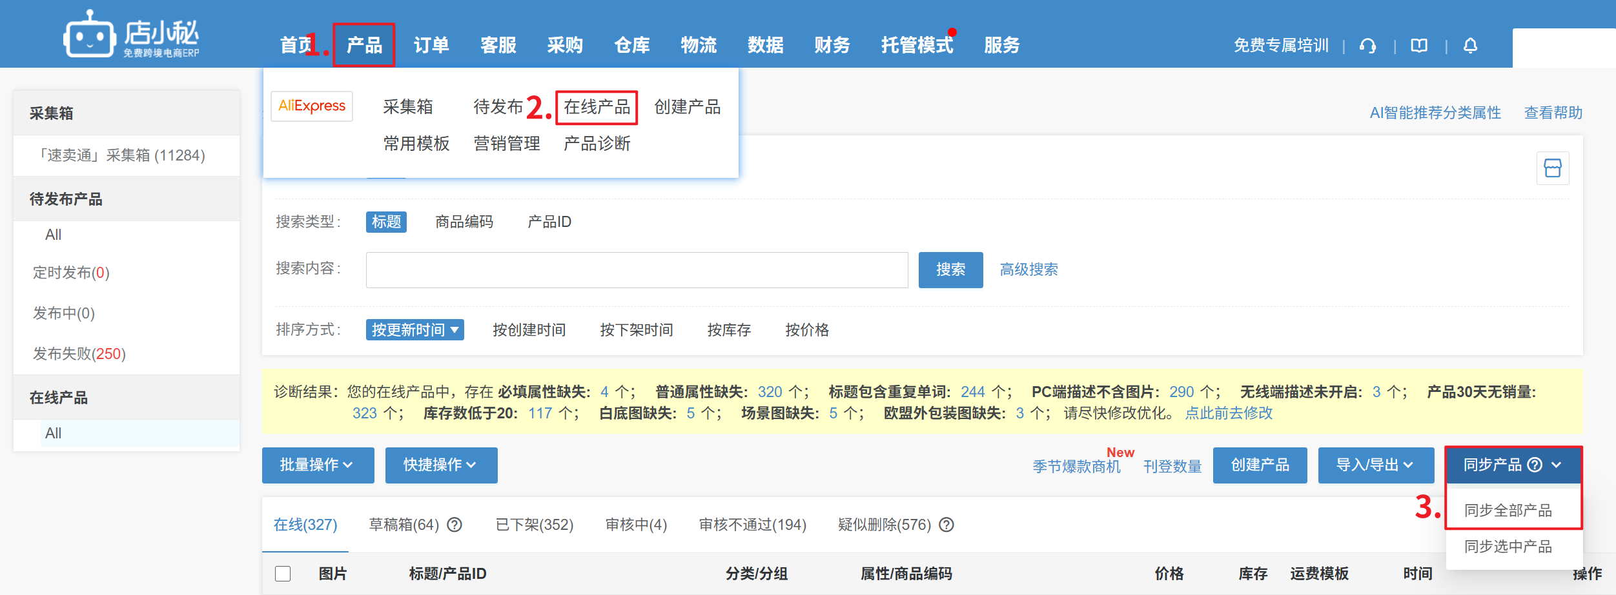Click into the 搜索内容 text field
Image resolution: width=1616 pixels, height=595 pixels.
[637, 269]
